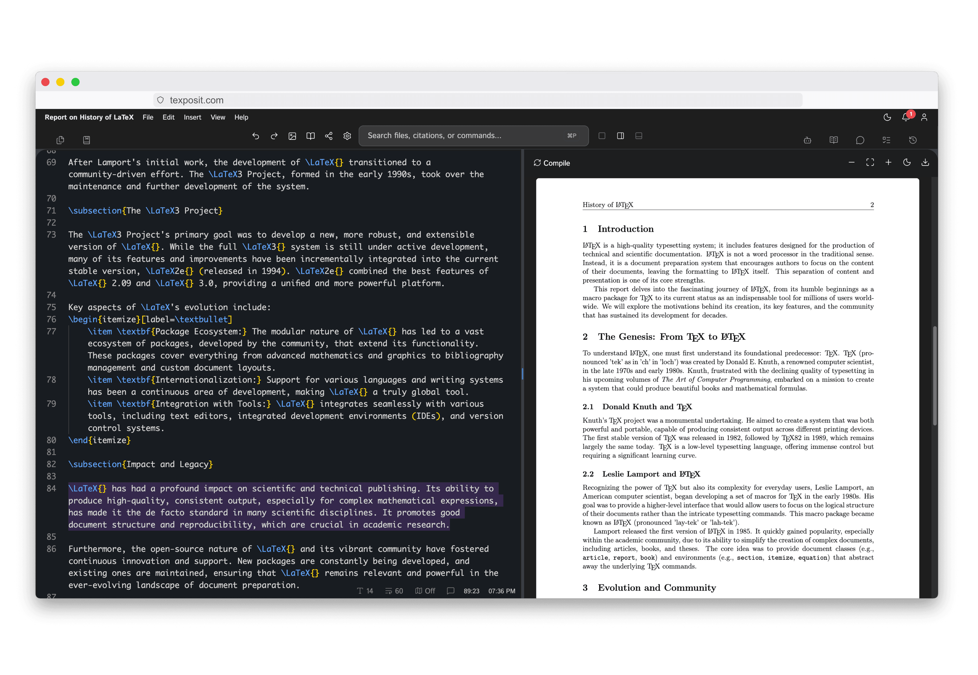Click the \subsection{Impact and Legacy} line
Viewport: 978px width, 675px height.
click(x=140, y=464)
